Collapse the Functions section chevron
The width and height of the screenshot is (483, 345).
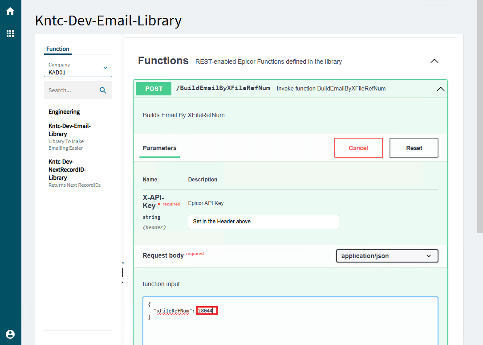(x=434, y=61)
